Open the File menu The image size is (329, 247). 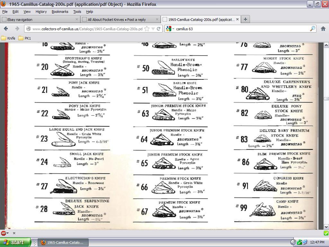[5, 12]
